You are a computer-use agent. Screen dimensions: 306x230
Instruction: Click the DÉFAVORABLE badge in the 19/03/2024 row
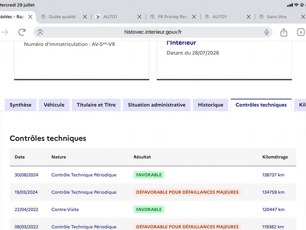(x=187, y=192)
